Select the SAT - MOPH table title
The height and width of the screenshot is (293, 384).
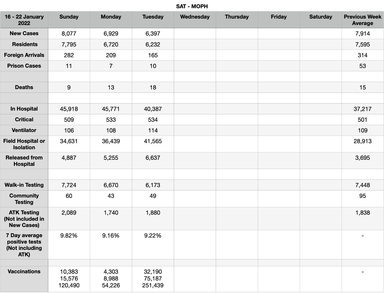coord(192,6)
